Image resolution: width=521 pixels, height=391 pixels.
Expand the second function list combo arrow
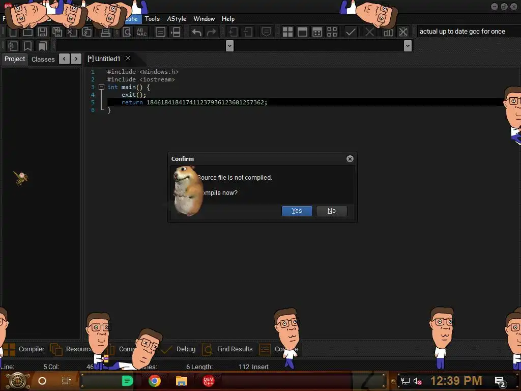tap(408, 45)
